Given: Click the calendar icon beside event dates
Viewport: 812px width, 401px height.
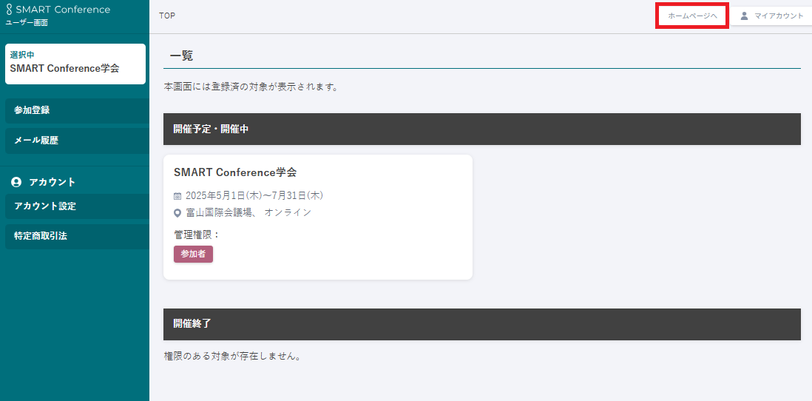Looking at the screenshot, I should point(177,196).
